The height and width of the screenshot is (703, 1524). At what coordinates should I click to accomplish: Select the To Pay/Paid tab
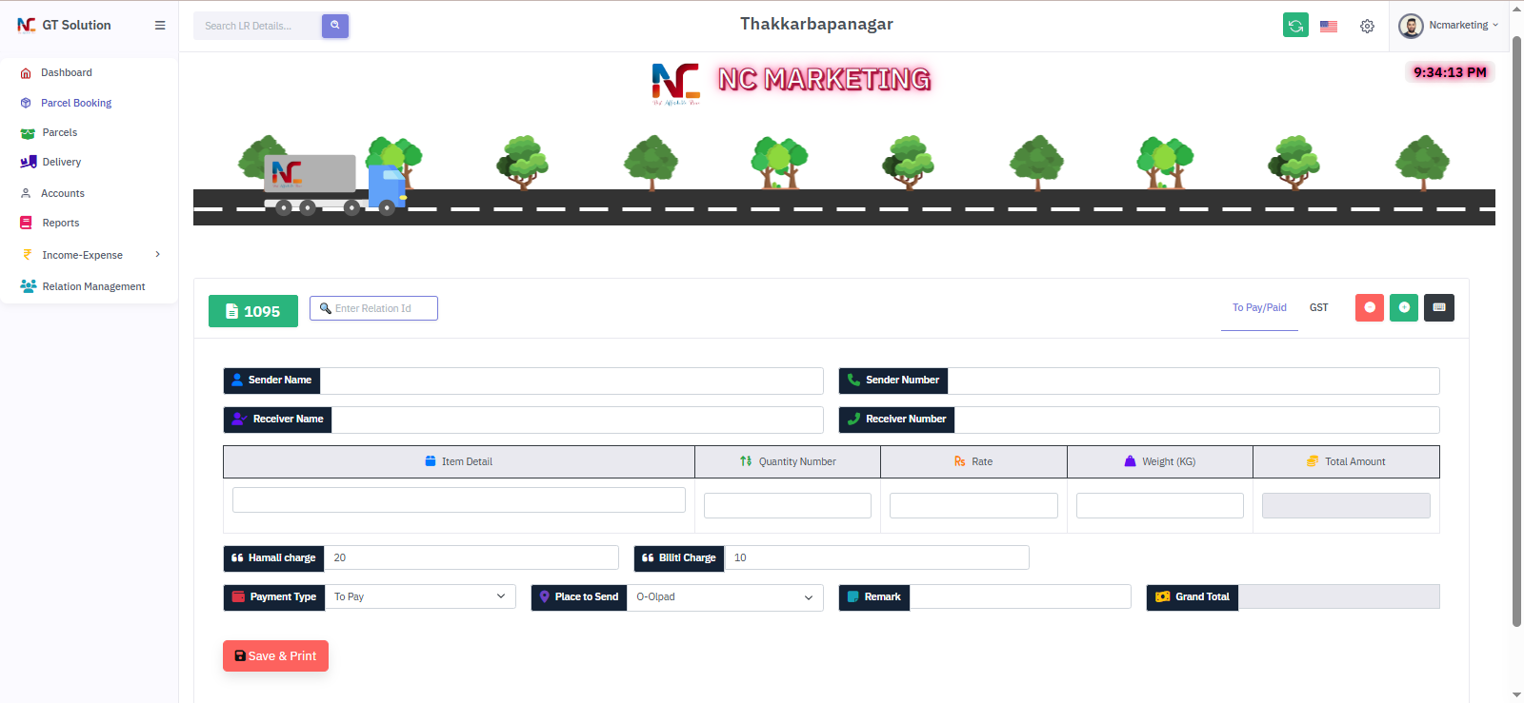point(1259,307)
